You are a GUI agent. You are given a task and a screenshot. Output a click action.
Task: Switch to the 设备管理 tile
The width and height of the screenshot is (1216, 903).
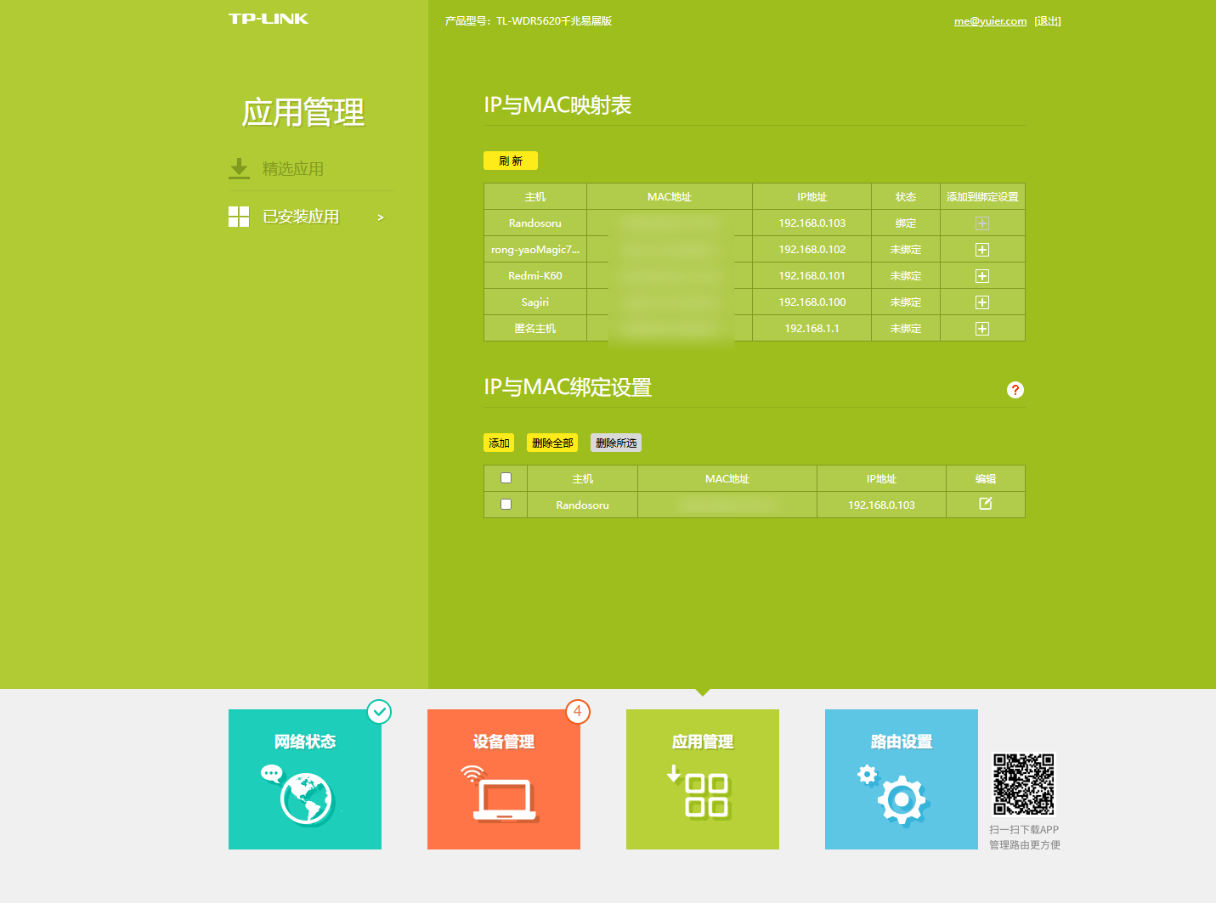click(504, 779)
